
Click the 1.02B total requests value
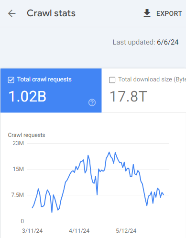(x=27, y=96)
